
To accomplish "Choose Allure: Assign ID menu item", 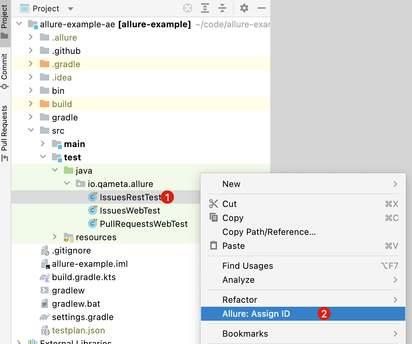I will click(303, 314).
